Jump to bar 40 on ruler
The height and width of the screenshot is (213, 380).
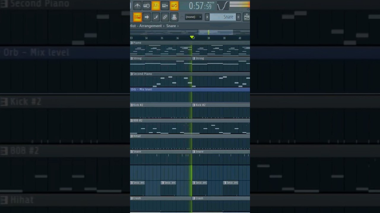(240, 38)
